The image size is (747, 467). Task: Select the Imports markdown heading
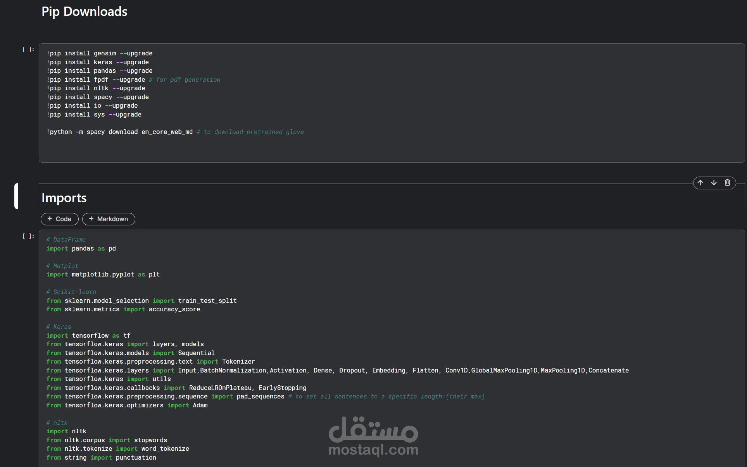coord(64,198)
